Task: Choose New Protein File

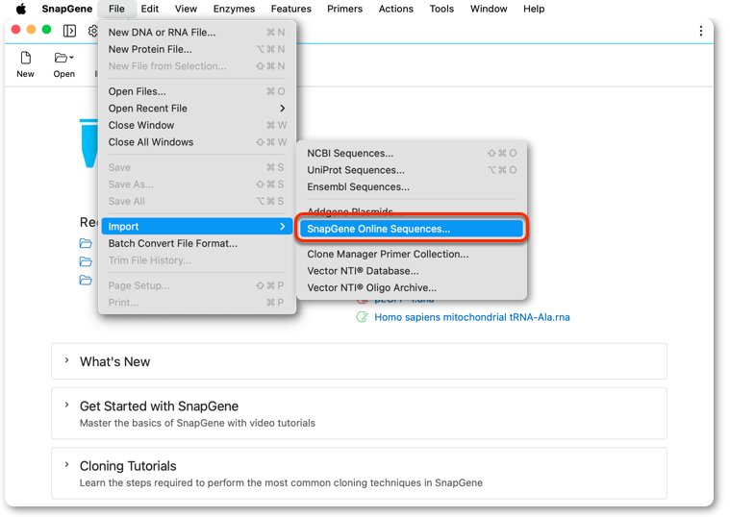Action: [x=197, y=49]
